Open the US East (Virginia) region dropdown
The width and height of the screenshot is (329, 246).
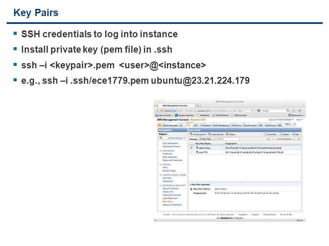click(x=172, y=138)
